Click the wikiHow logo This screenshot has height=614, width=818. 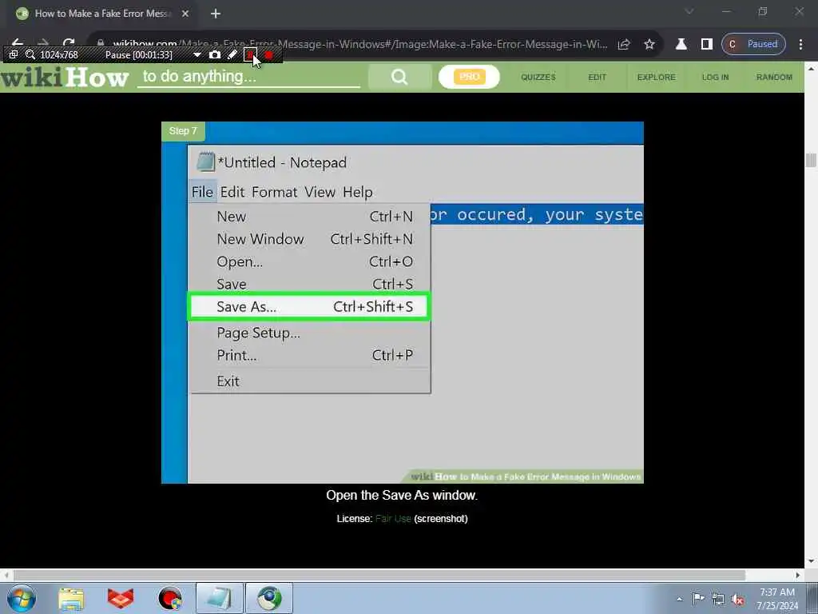[65, 78]
